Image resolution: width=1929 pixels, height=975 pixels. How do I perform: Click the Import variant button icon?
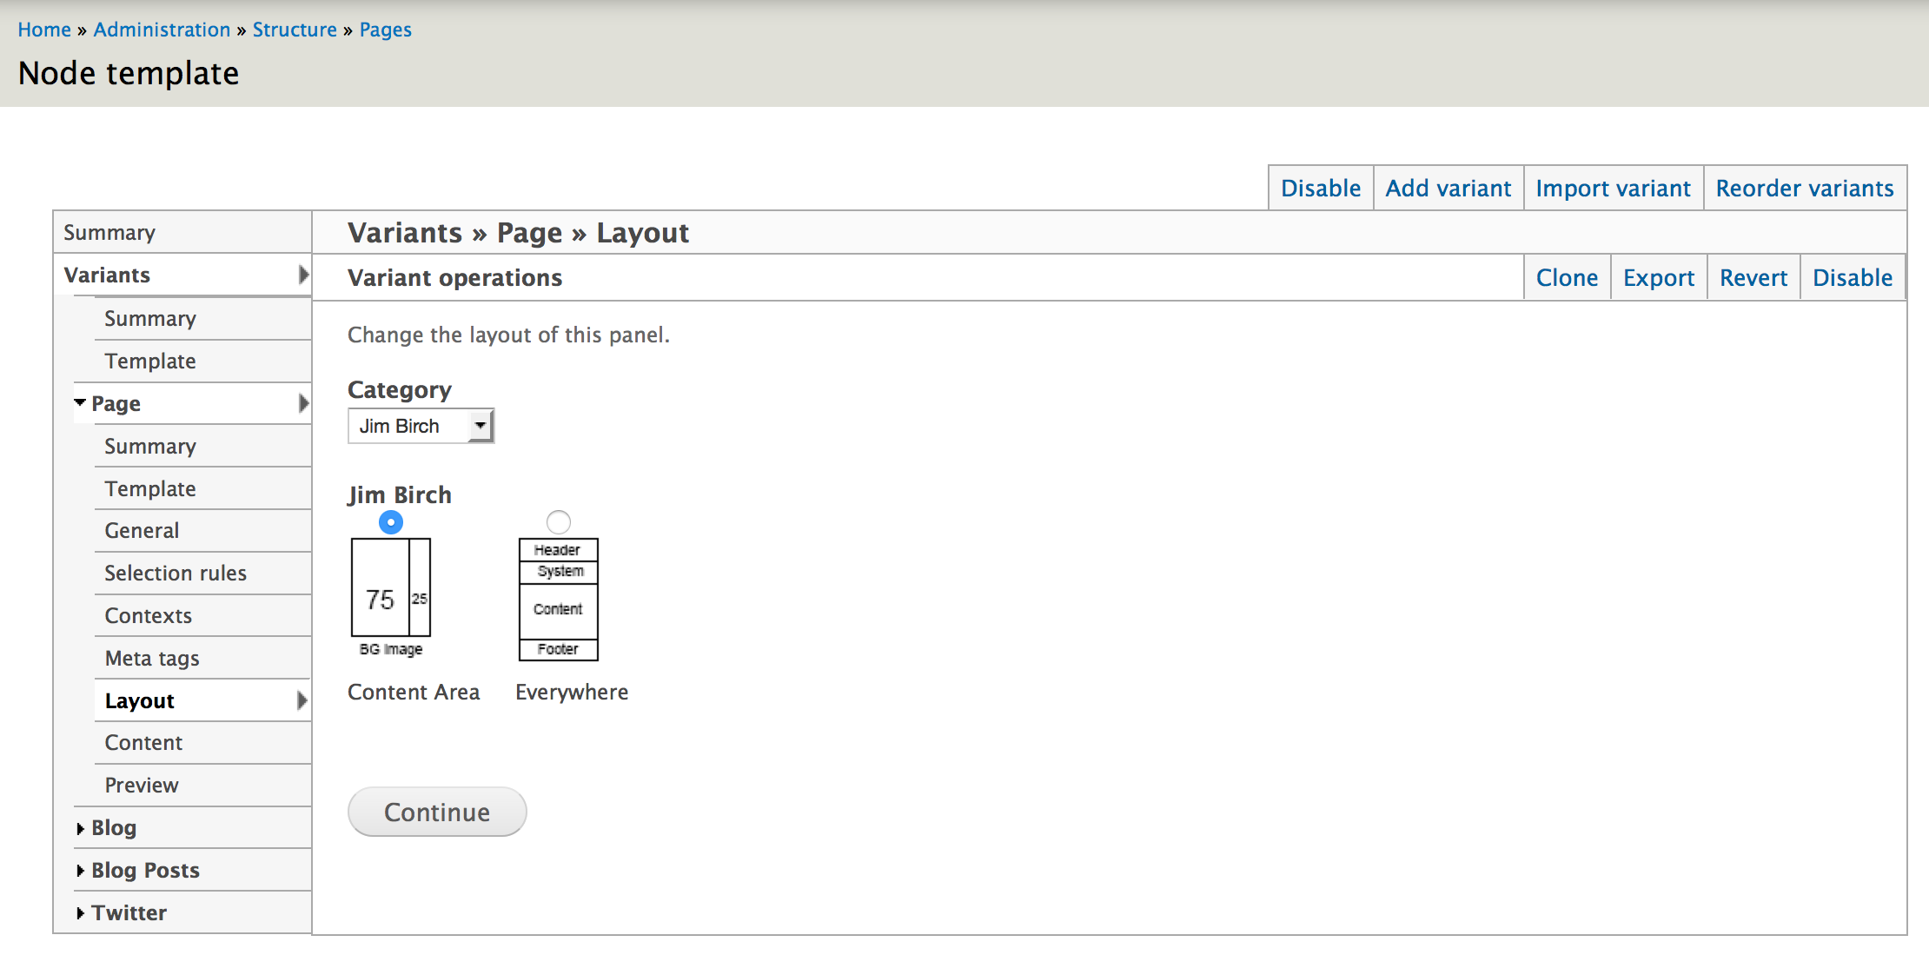click(1614, 189)
